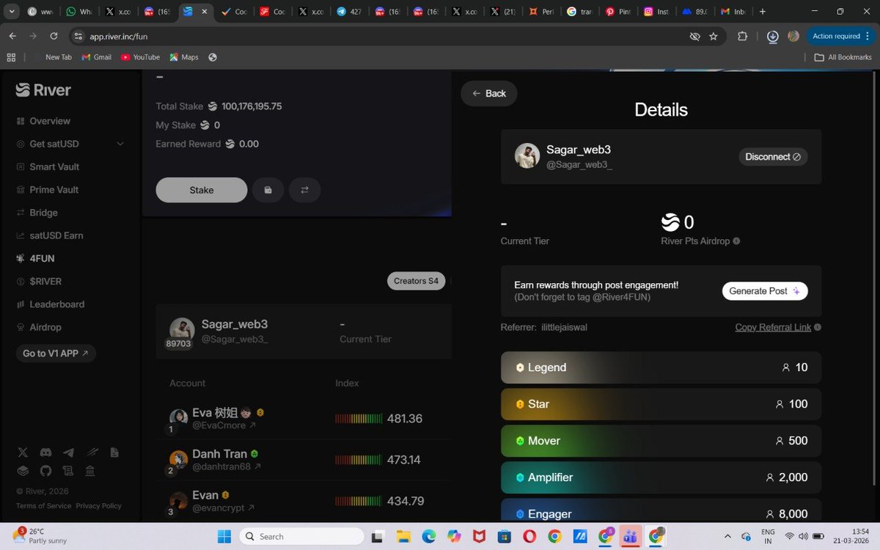Copy Referral Link

point(773,327)
